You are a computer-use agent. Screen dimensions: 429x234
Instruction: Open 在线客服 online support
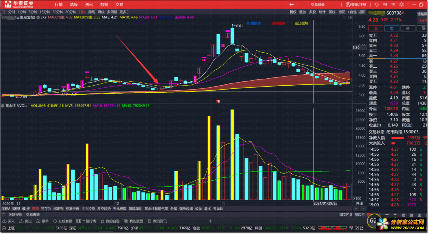click(x=62, y=221)
